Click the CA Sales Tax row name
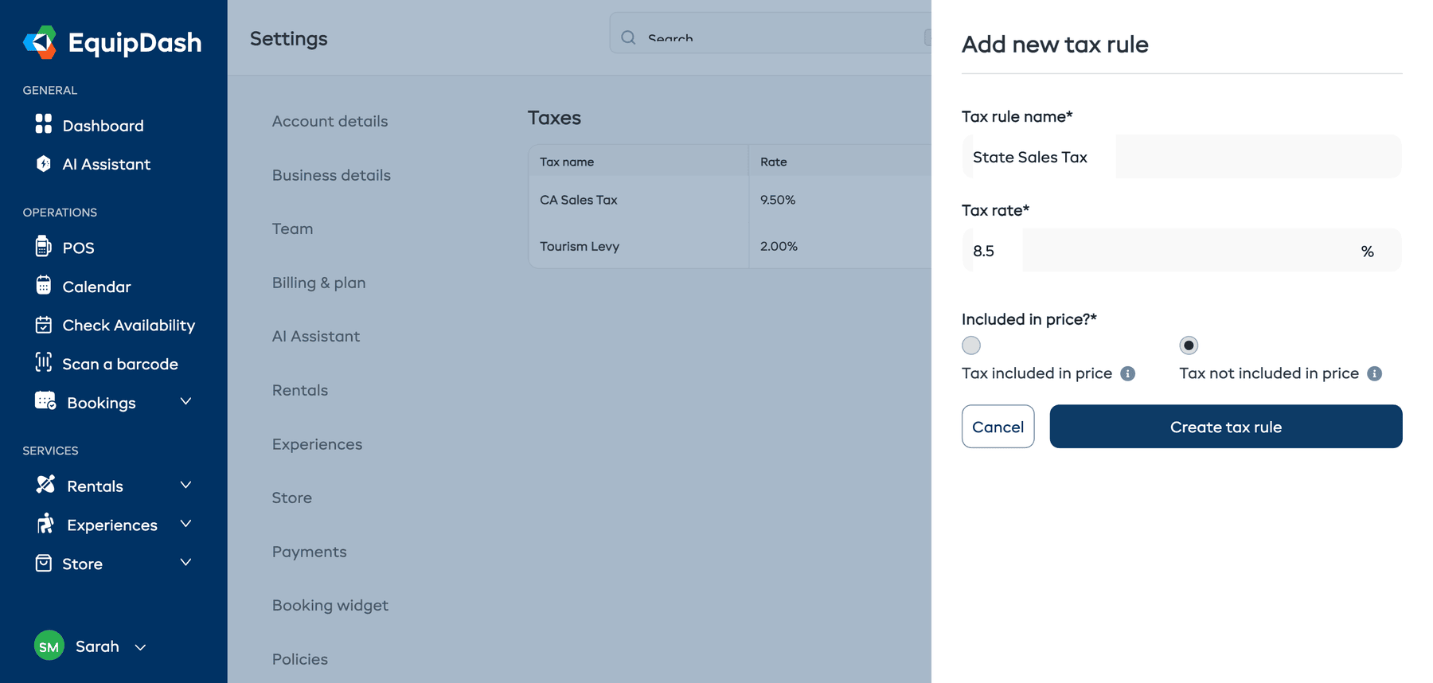The height and width of the screenshot is (683, 1433). [x=578, y=200]
